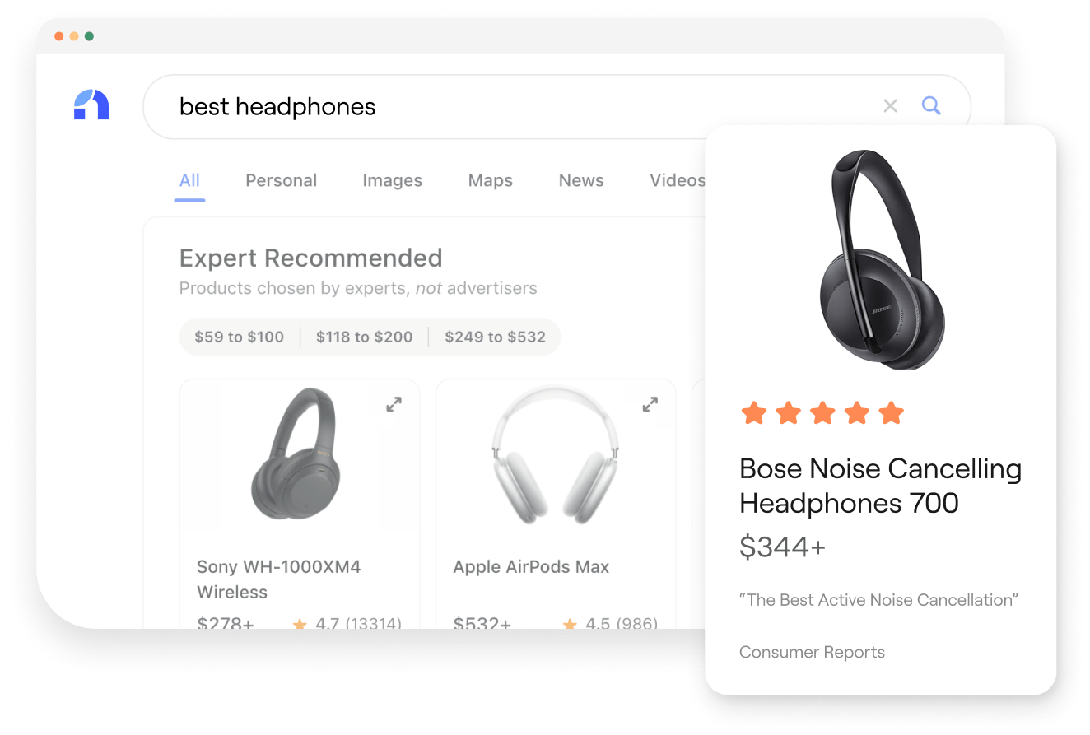Clear the search query with the X icon
The image size is (1090, 735).
[890, 105]
